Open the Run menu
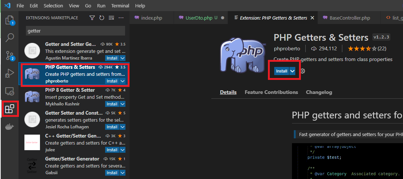 tap(101, 6)
